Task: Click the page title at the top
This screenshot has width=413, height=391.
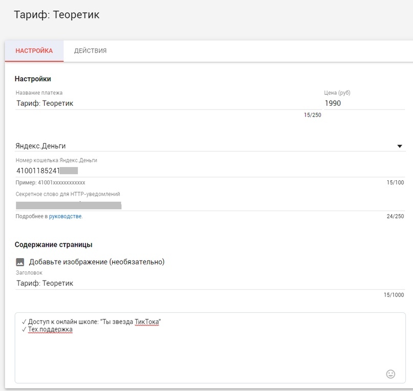Action: (56, 15)
